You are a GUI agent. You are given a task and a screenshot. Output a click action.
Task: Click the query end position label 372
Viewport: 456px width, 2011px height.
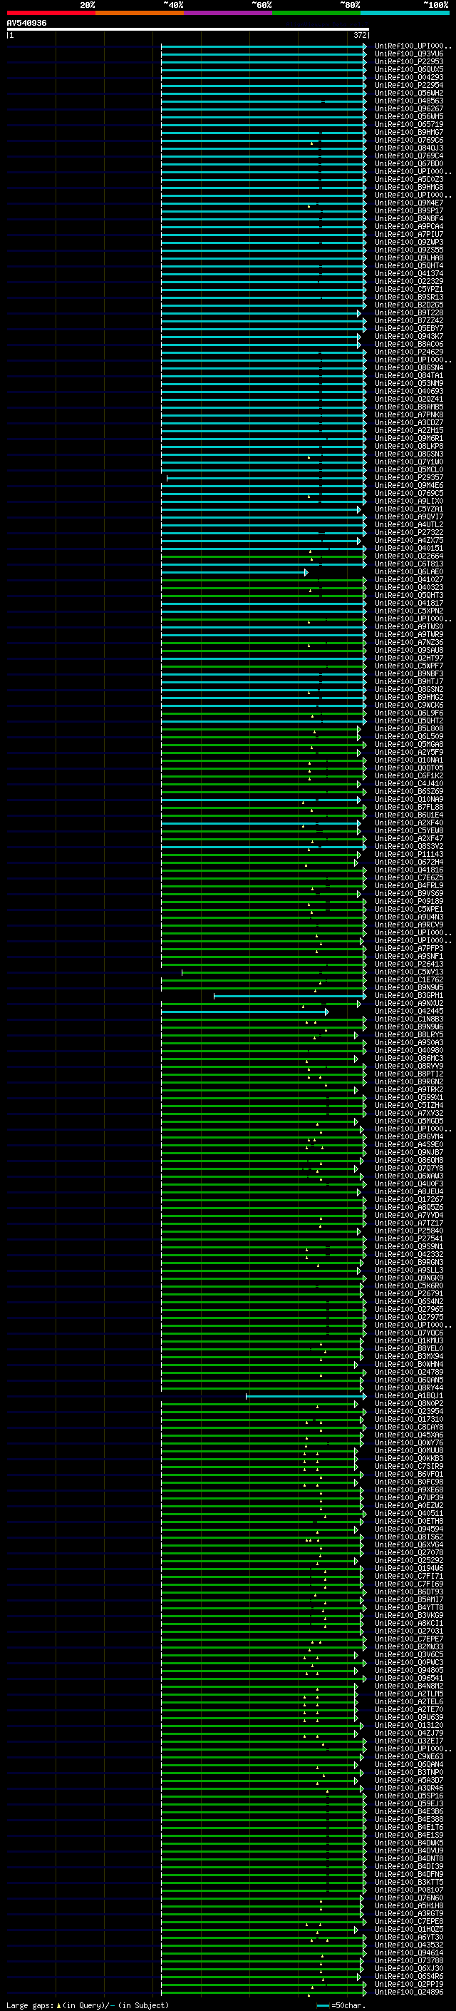(x=360, y=35)
